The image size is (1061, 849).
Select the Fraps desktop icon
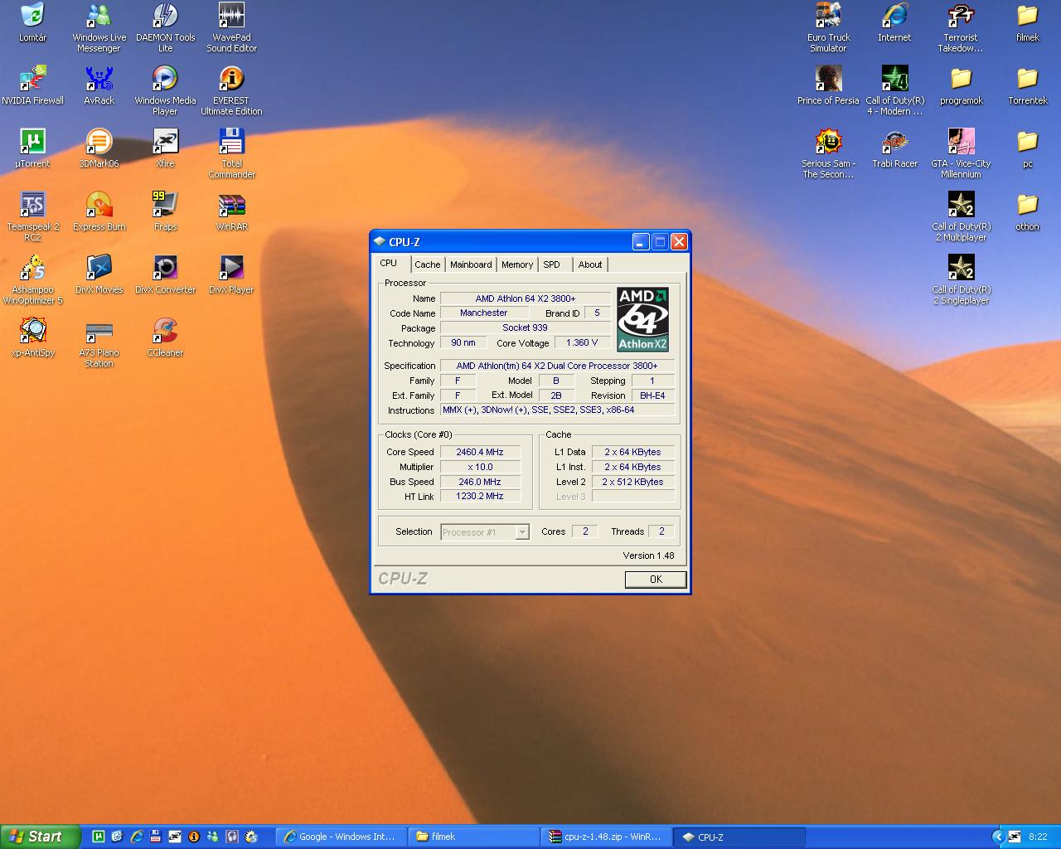click(165, 212)
